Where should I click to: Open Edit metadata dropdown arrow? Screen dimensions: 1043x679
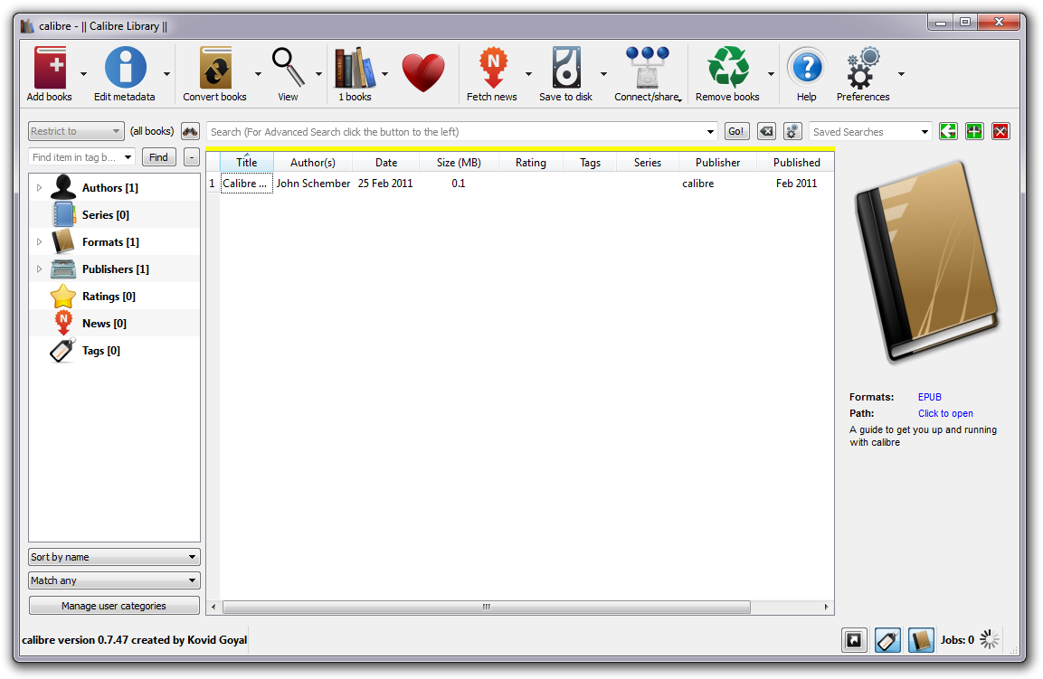(166, 74)
